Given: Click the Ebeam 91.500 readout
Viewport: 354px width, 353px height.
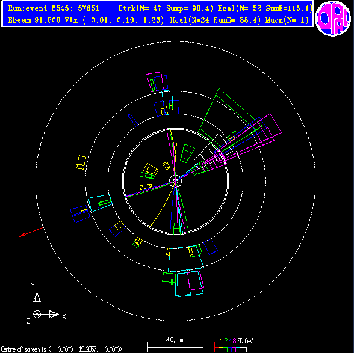Looking at the screenshot, I should tap(34, 20).
